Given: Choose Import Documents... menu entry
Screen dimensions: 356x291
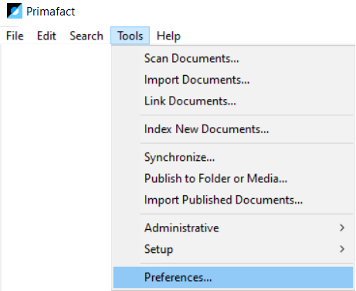Looking at the screenshot, I should pyautogui.click(x=233, y=80).
